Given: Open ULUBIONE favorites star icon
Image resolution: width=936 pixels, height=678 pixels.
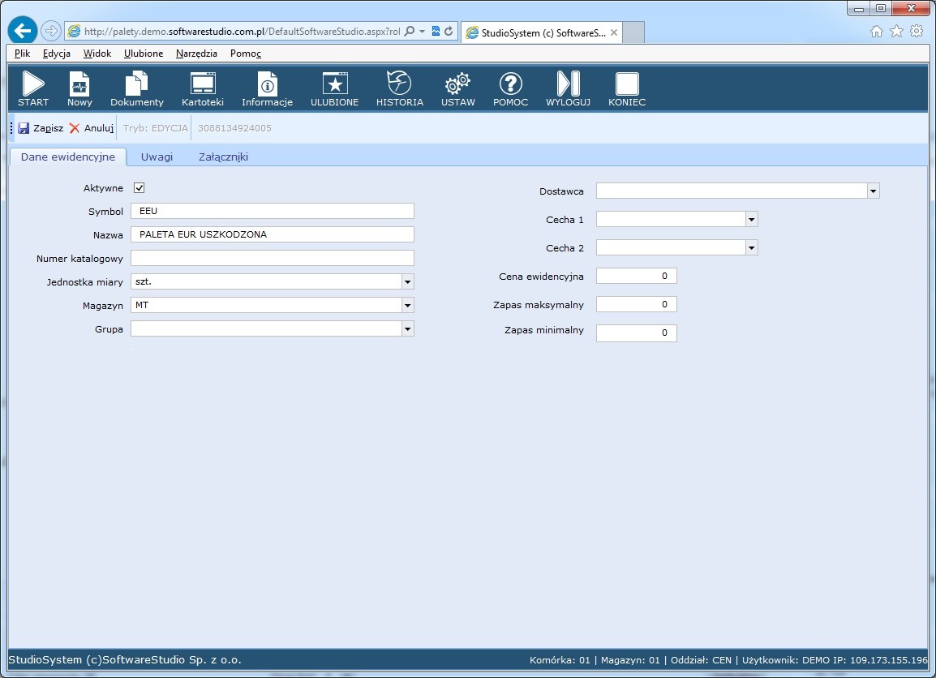Looking at the screenshot, I should pos(334,84).
